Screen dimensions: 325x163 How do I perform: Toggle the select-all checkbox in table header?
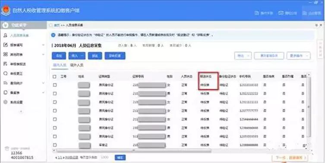[x=54, y=77]
